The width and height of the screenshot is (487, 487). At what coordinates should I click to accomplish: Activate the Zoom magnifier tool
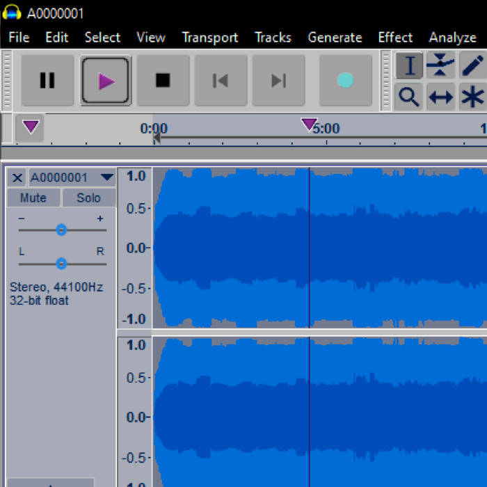click(x=409, y=97)
